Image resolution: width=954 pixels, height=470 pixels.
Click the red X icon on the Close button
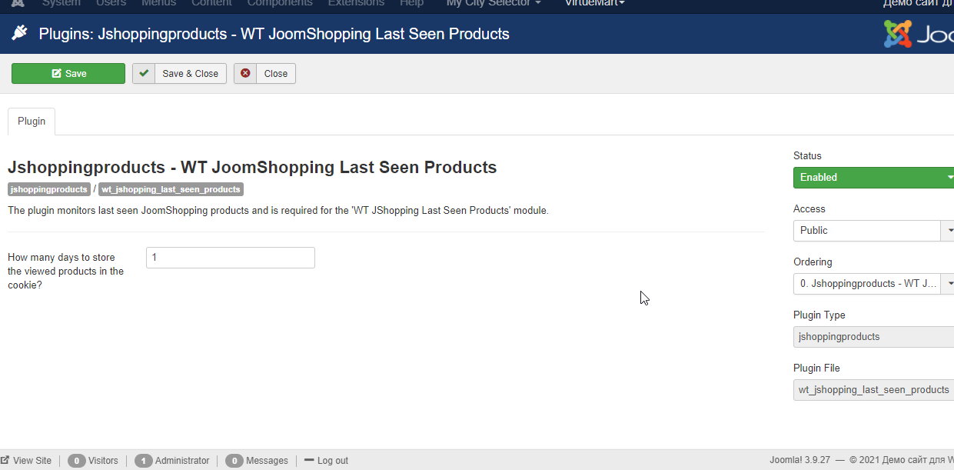[x=245, y=74]
